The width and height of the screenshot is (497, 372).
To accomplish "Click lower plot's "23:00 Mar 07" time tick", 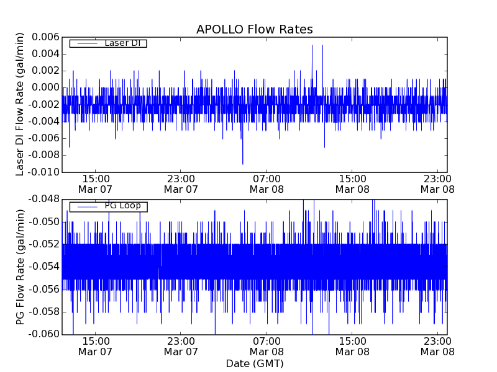I will tap(181, 346).
